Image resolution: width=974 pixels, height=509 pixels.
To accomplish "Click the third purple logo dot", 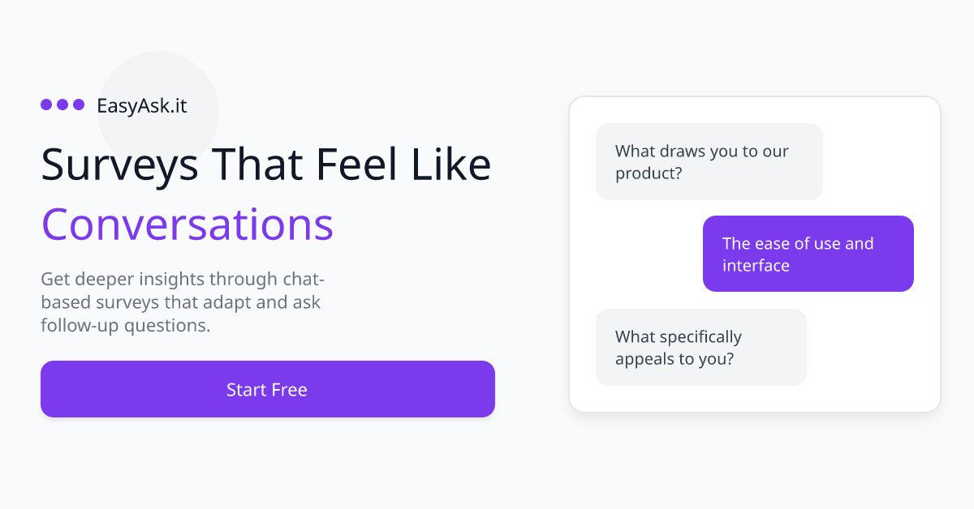I will (79, 105).
